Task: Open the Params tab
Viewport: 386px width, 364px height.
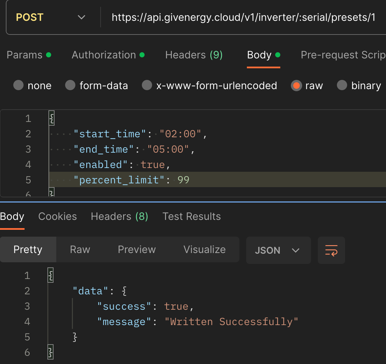Action: [29, 55]
